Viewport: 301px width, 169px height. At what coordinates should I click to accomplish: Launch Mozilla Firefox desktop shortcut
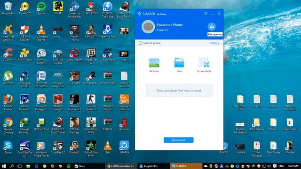pos(8,102)
